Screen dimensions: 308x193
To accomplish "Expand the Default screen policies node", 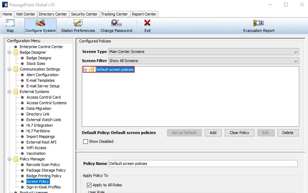I will pos(85,69).
